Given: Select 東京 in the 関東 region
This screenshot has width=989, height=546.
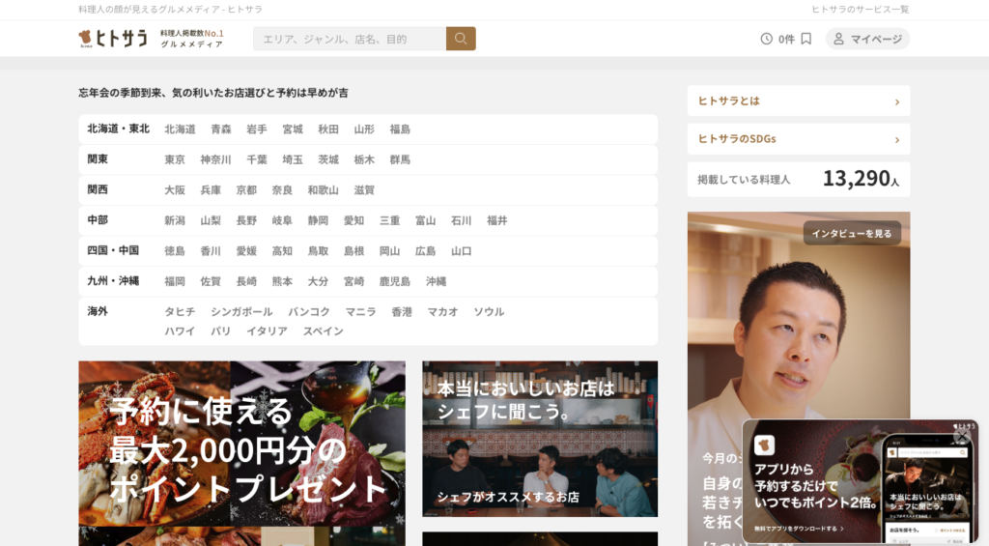Looking at the screenshot, I should pos(175,159).
